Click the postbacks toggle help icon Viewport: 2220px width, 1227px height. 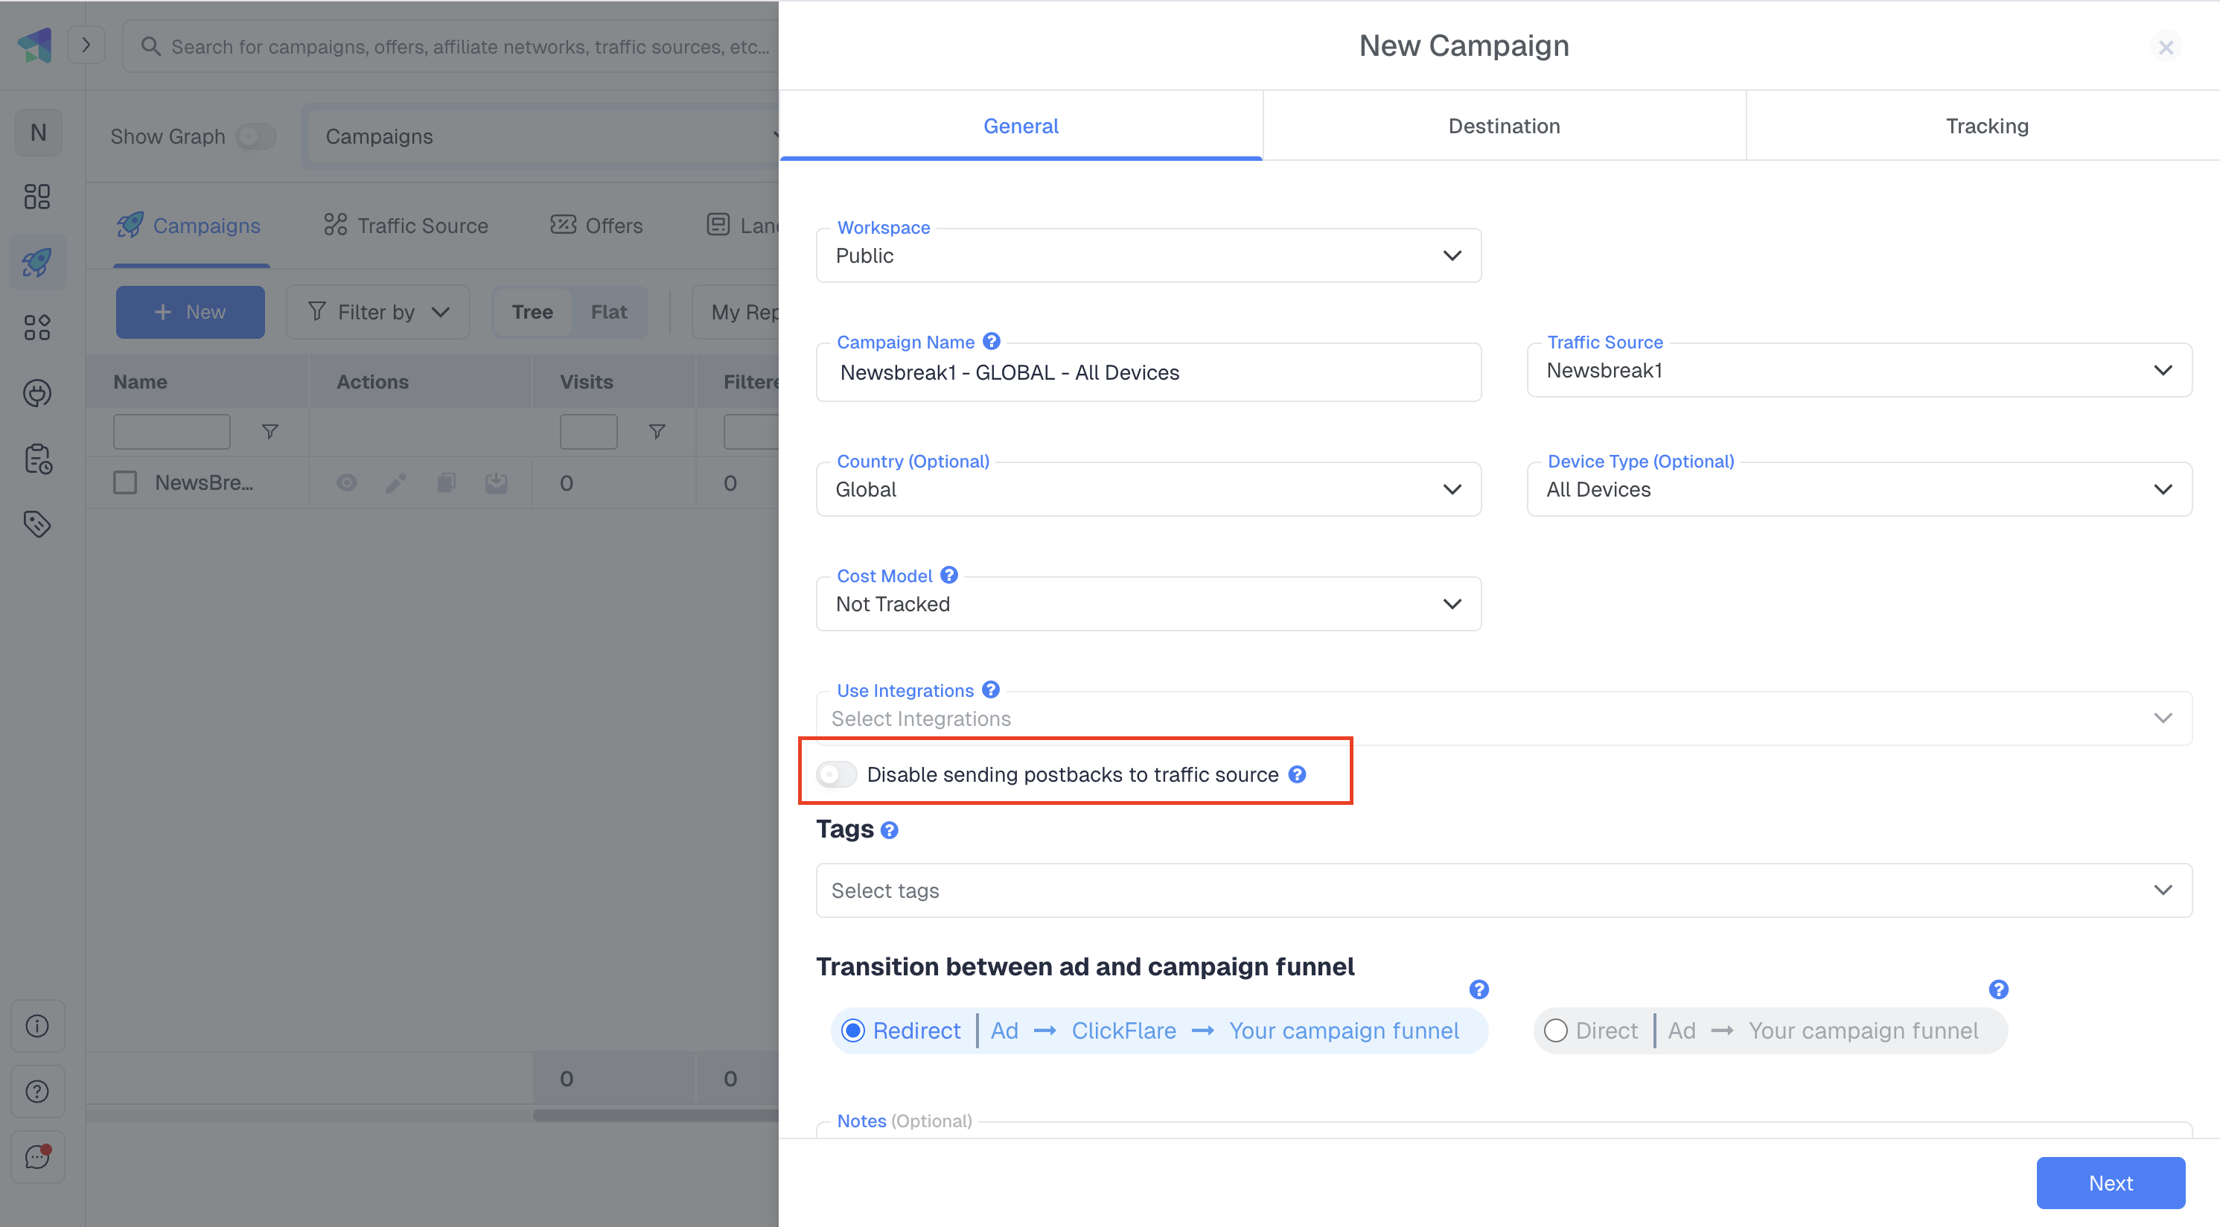point(1297,774)
